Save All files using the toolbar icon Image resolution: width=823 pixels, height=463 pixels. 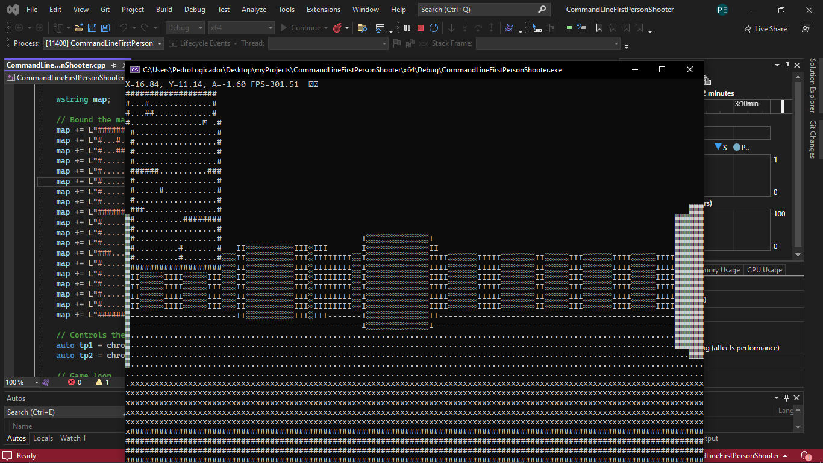pyautogui.click(x=105, y=28)
